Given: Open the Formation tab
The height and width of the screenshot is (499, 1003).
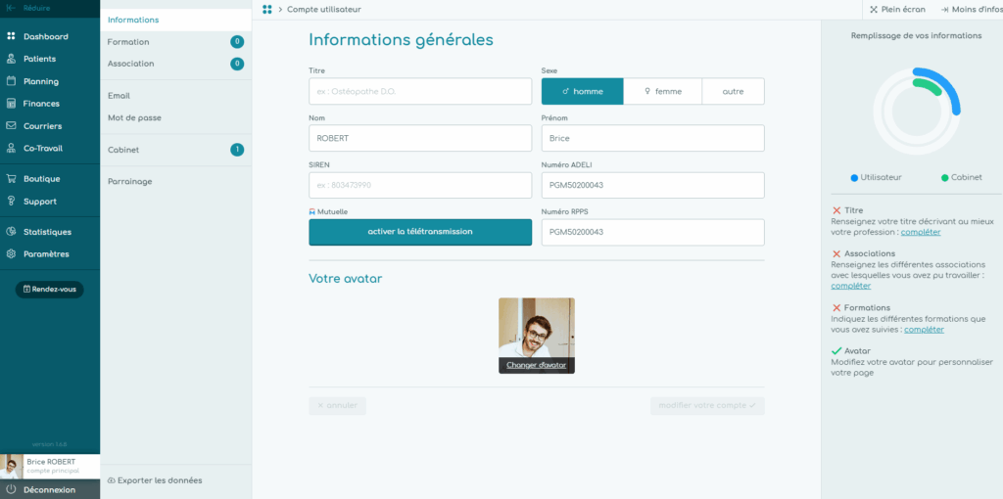Looking at the screenshot, I should tap(128, 42).
